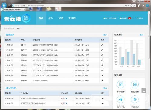Click the 发布作业 paper plane icon

pos(120,99)
